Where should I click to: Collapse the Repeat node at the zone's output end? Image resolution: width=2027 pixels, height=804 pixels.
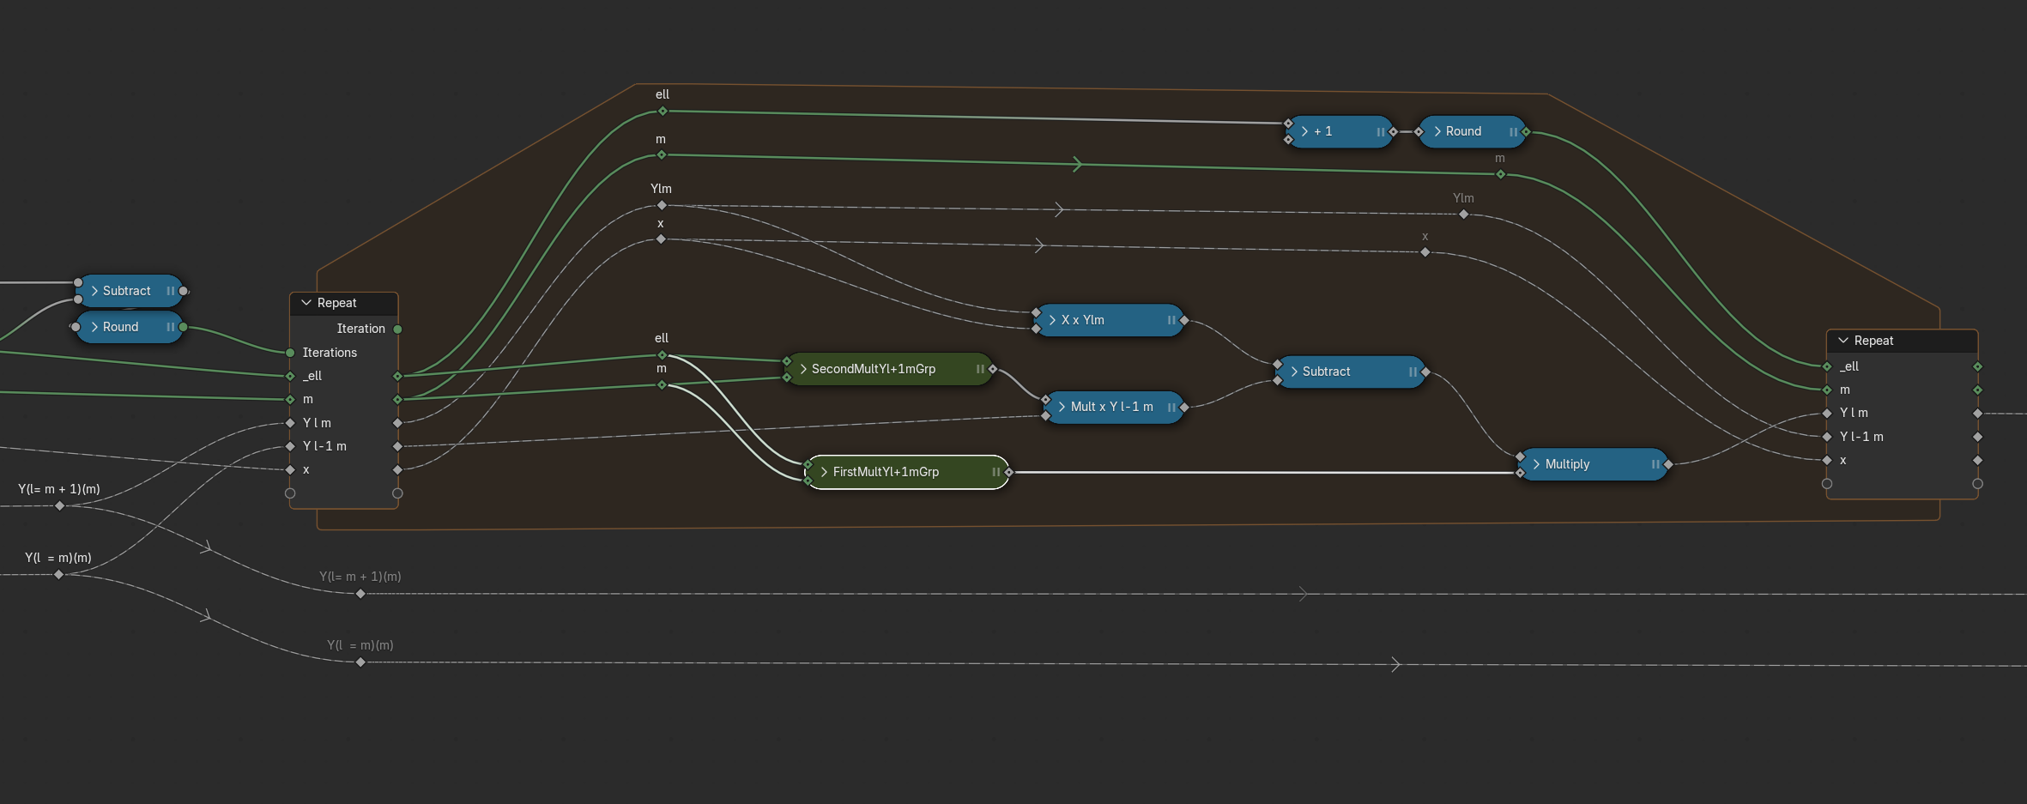[1842, 341]
